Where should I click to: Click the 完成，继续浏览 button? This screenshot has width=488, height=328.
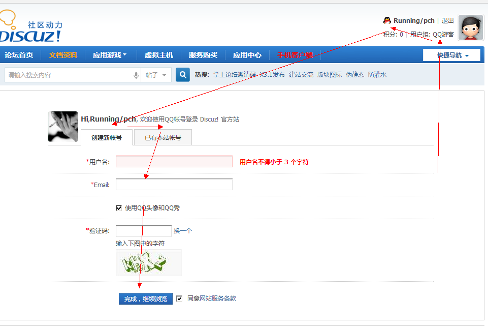(x=146, y=299)
